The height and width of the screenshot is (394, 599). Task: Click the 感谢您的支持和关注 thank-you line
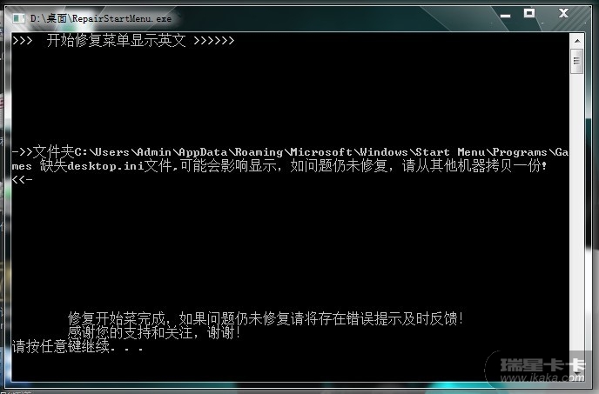click(x=154, y=332)
